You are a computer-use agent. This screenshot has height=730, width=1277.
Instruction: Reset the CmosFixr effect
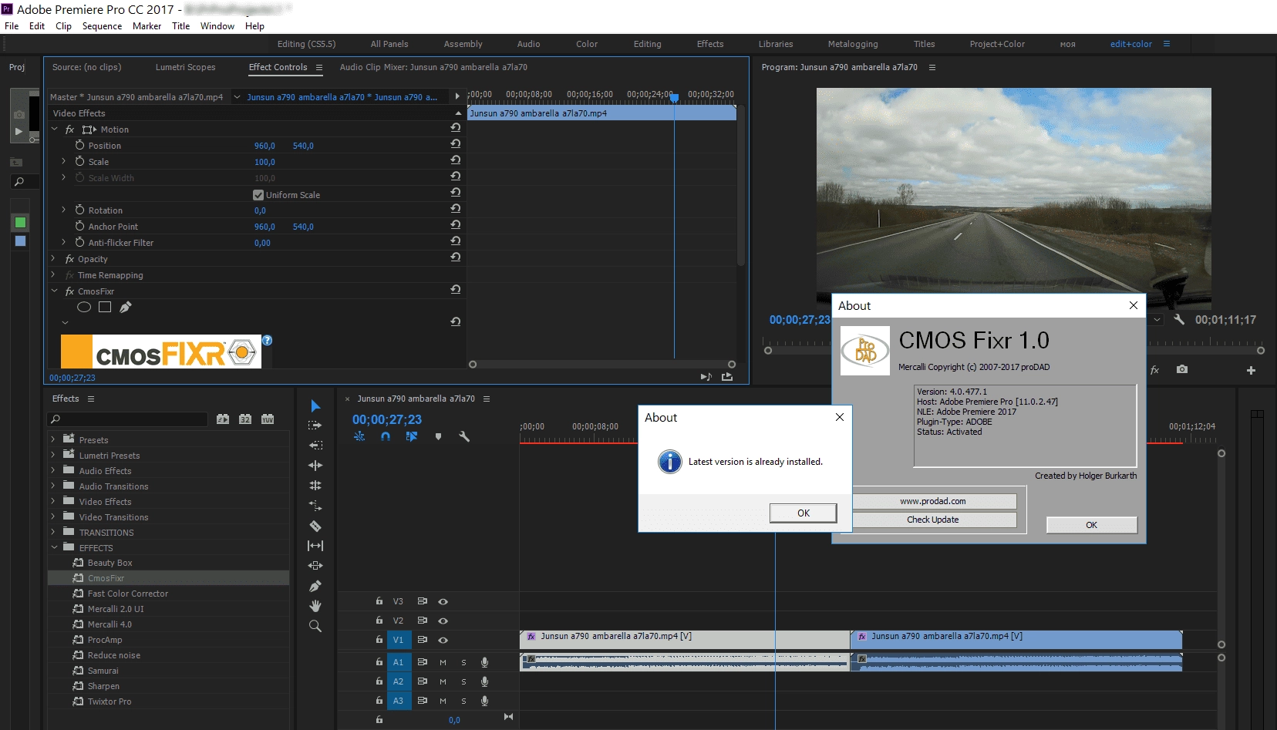coord(456,290)
